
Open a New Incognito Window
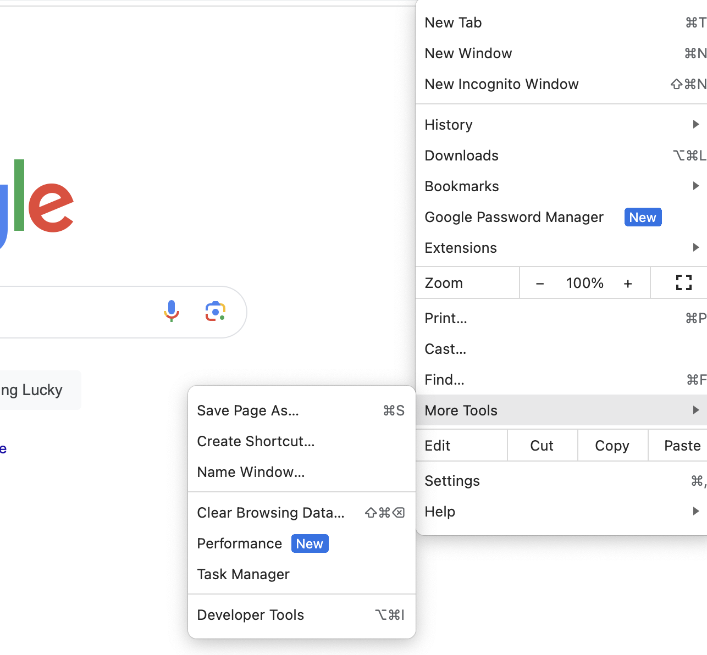[x=501, y=84]
